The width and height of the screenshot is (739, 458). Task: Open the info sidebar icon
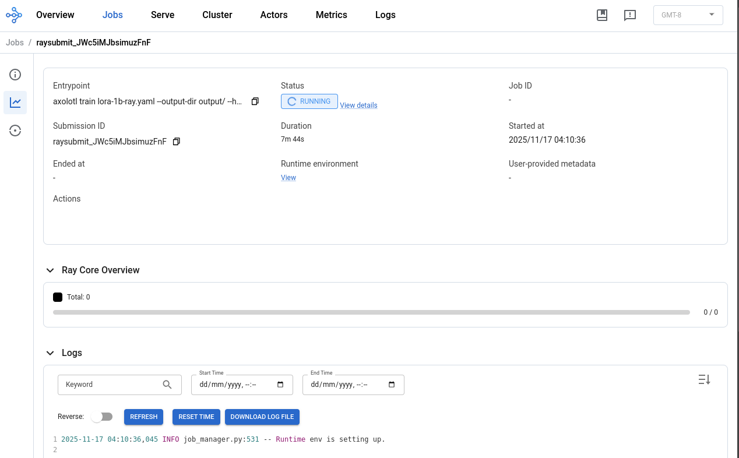pyautogui.click(x=15, y=75)
